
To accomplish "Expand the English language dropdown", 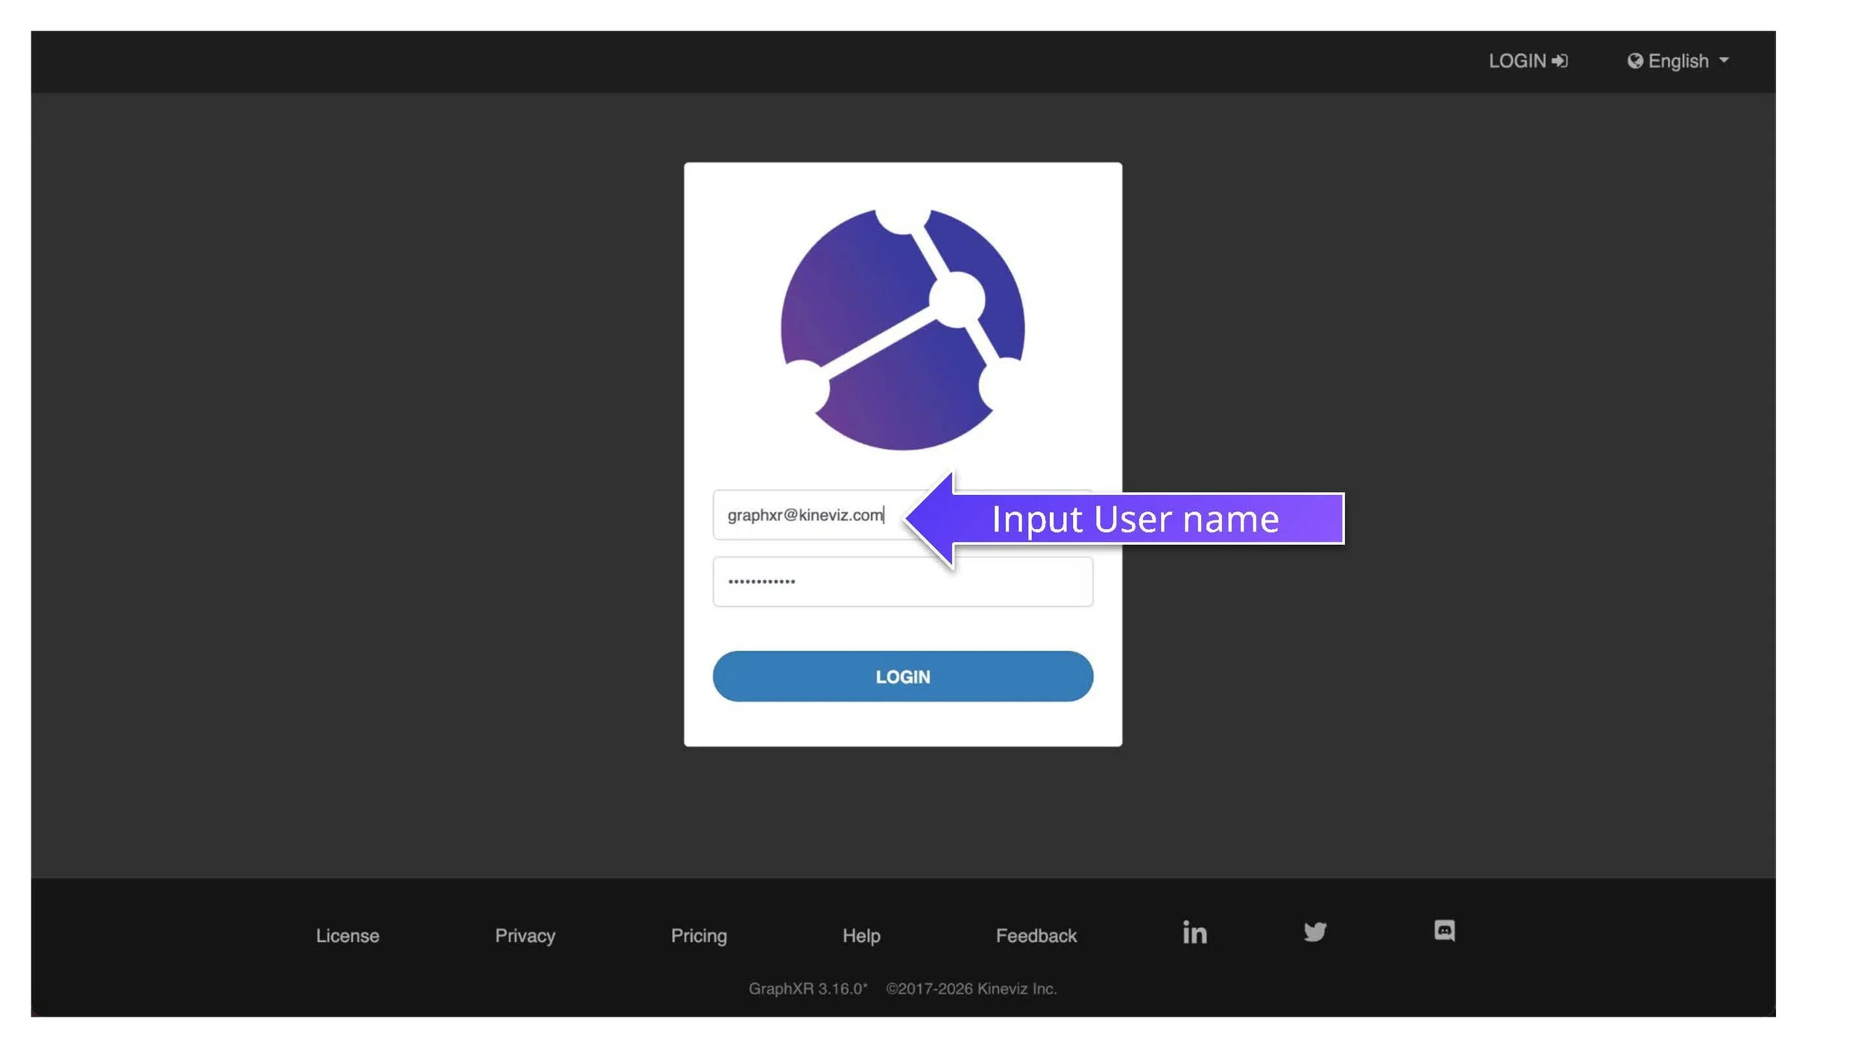I will [1678, 61].
